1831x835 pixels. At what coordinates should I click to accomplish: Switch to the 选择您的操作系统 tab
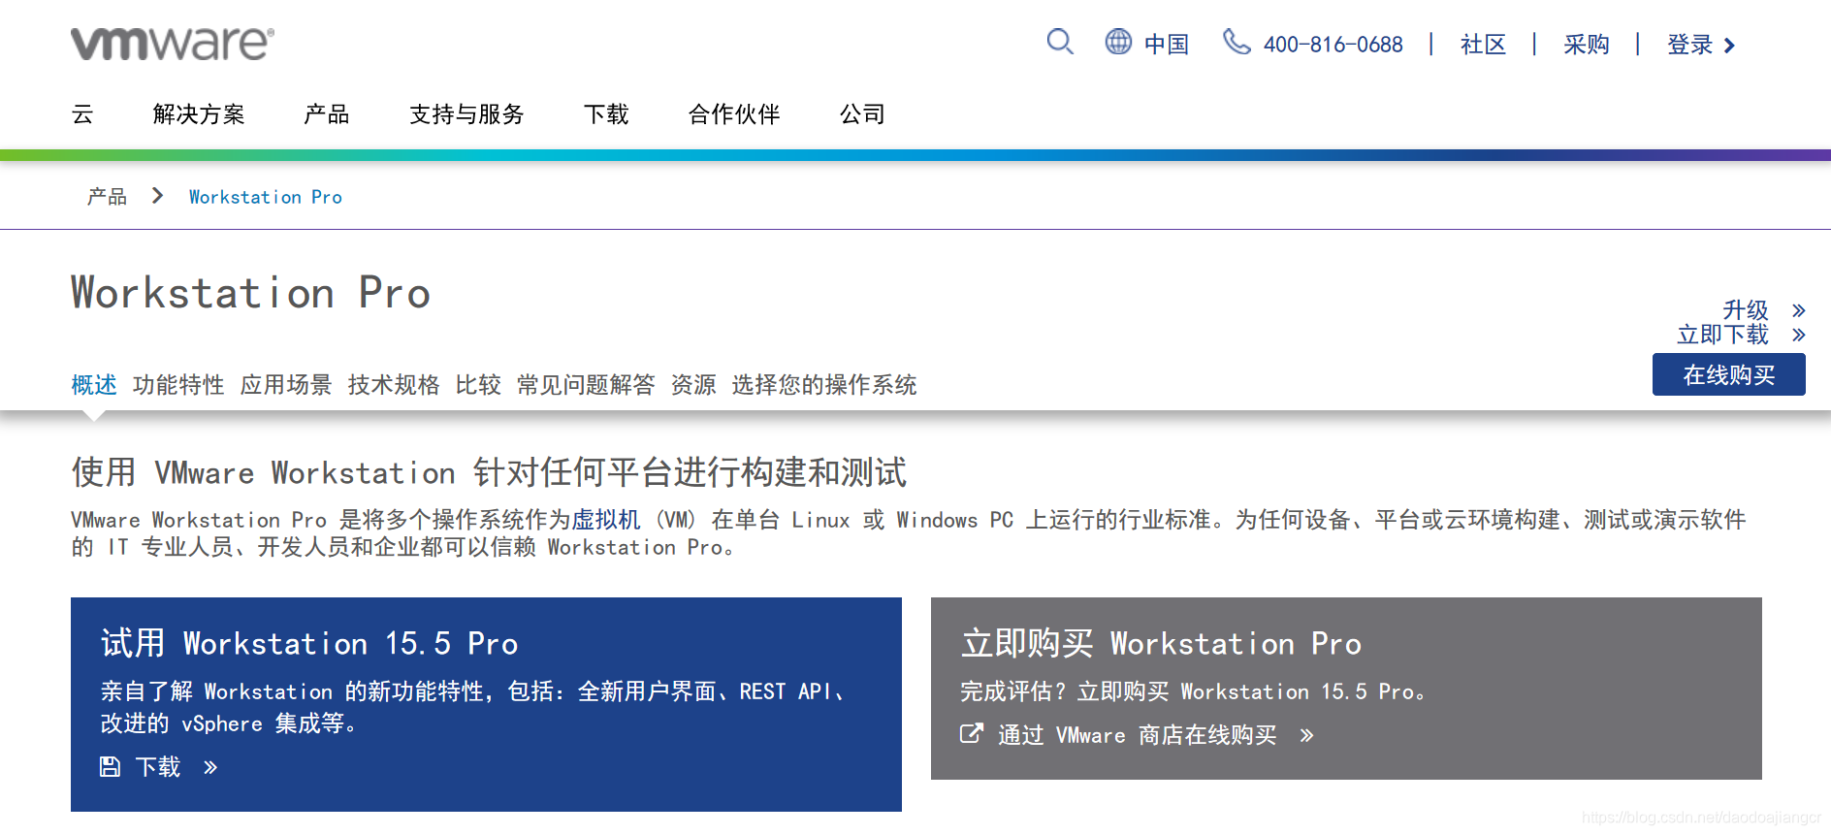pos(824,385)
